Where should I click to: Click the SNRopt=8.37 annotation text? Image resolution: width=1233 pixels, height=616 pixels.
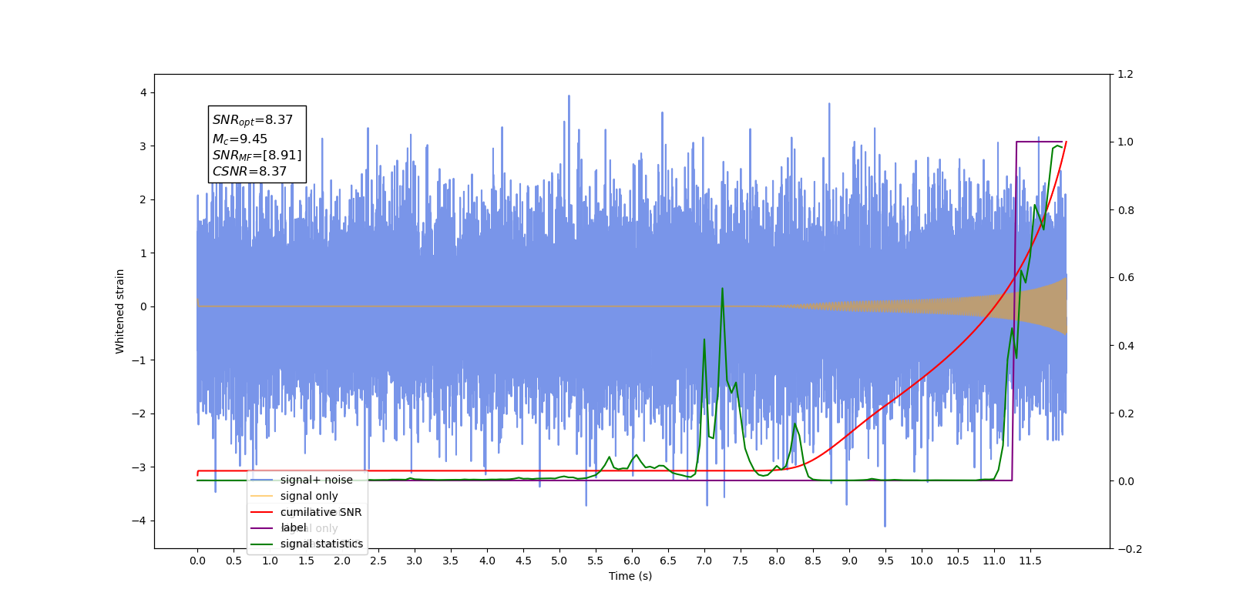point(253,121)
